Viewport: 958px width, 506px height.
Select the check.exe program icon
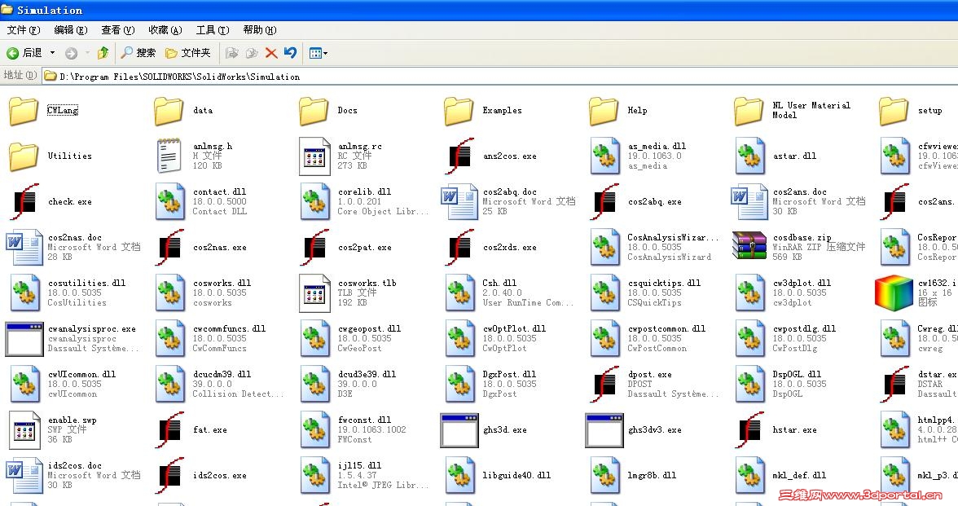[x=25, y=202]
